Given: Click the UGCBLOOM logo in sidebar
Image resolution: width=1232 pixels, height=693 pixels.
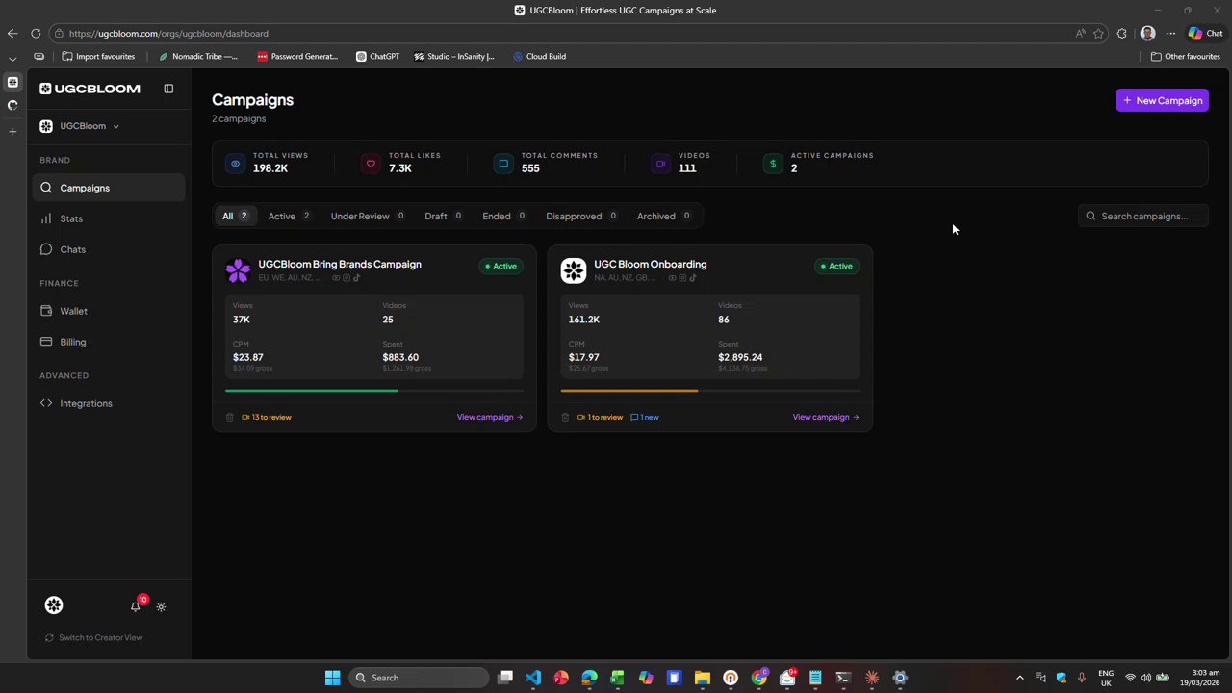Looking at the screenshot, I should (x=90, y=89).
